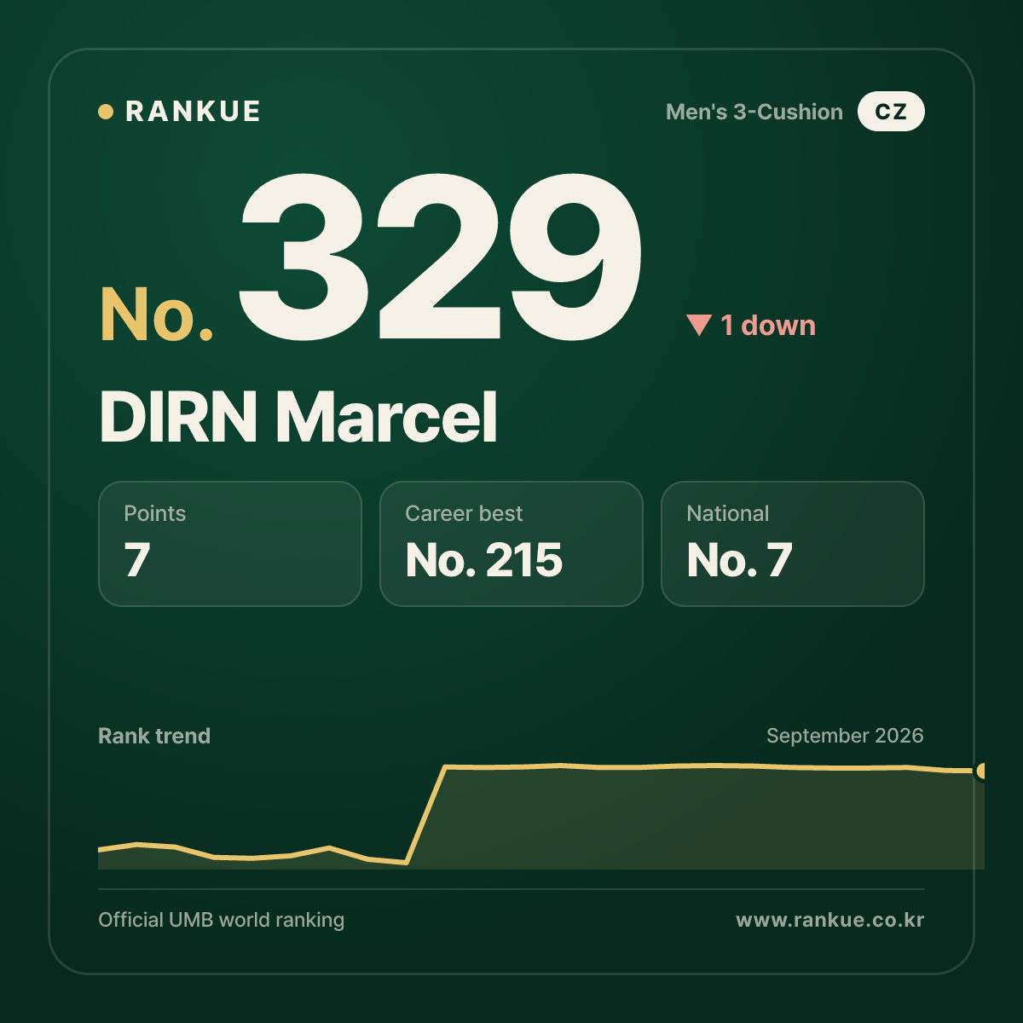Click 'Official UMB world ranking' footer text

tap(222, 920)
